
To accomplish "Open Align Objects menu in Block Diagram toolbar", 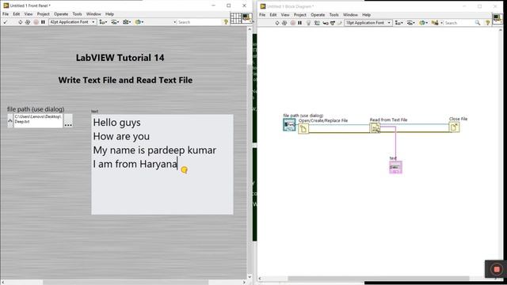I will click(x=398, y=23).
